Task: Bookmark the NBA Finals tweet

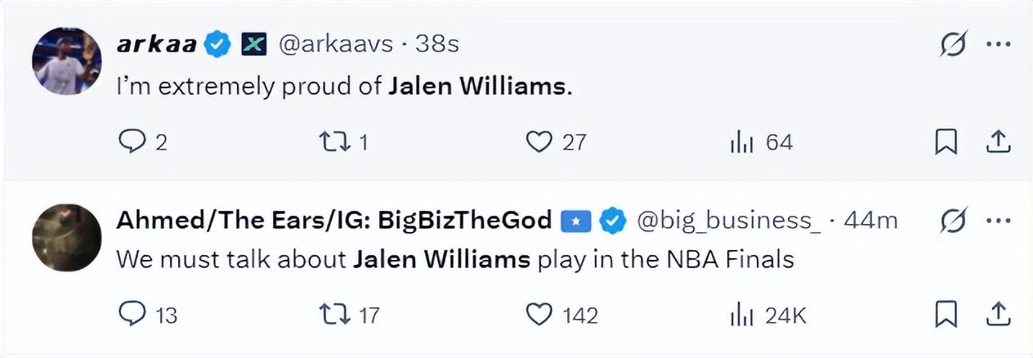Action: click(946, 315)
